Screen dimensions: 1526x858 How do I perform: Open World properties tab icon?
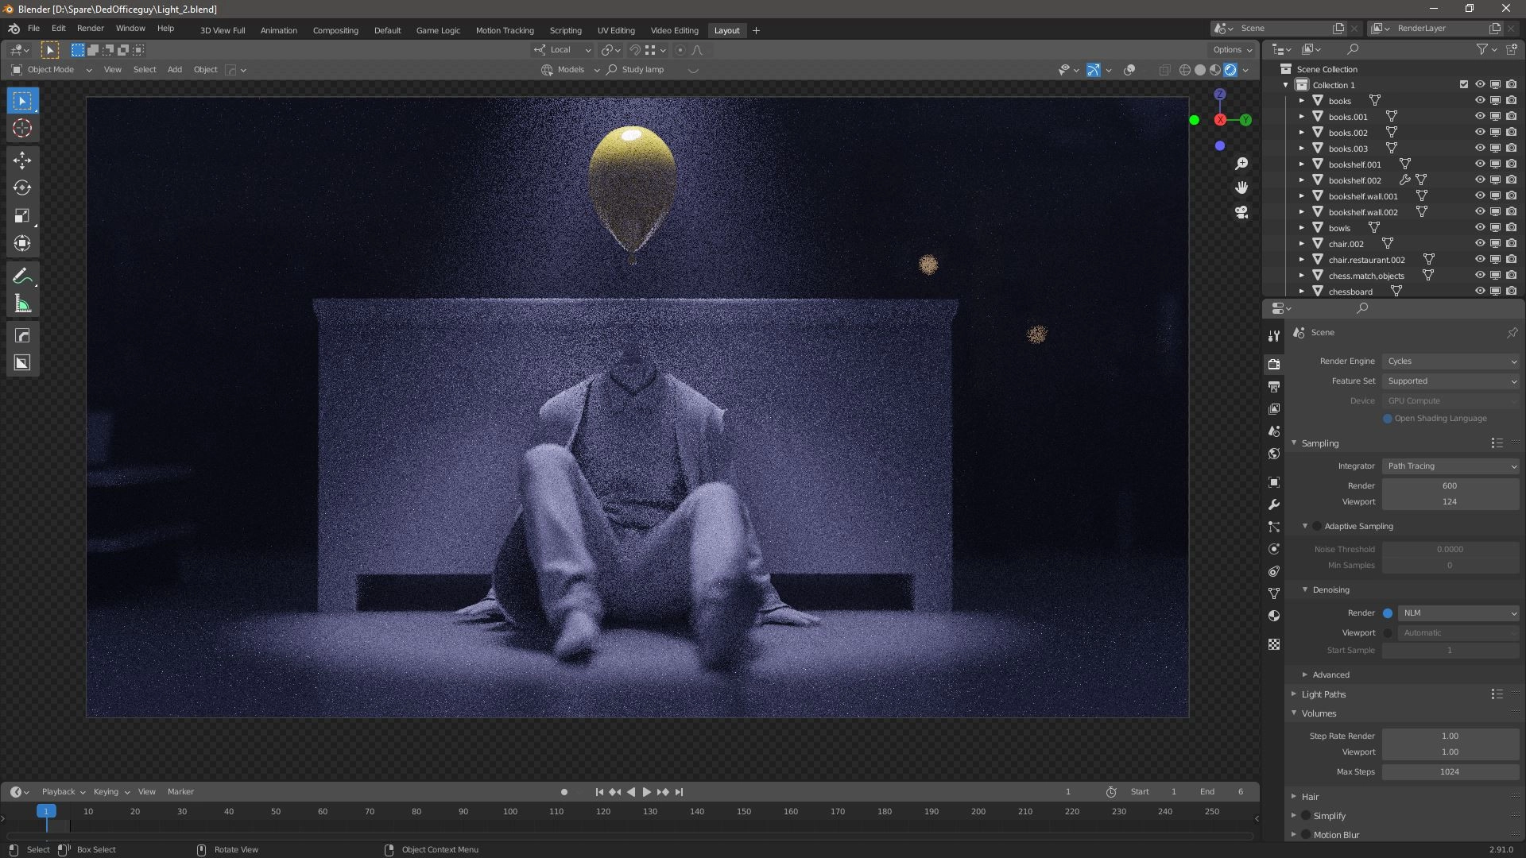coord(1274,454)
